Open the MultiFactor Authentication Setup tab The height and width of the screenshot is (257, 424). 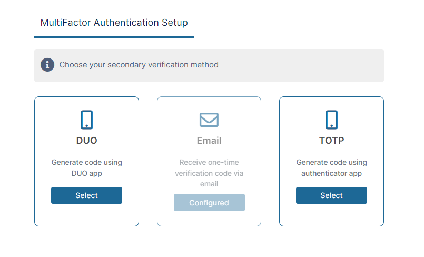pyautogui.click(x=114, y=23)
